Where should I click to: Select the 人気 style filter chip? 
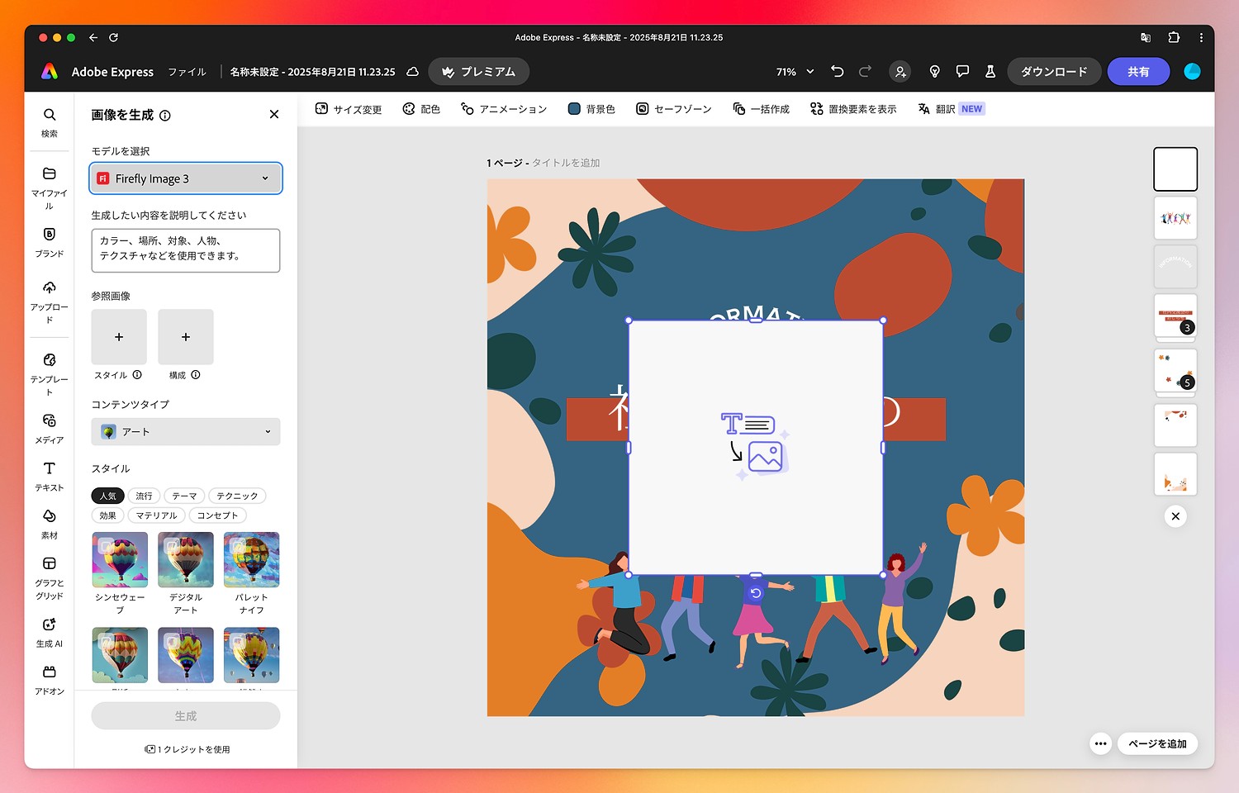(108, 496)
